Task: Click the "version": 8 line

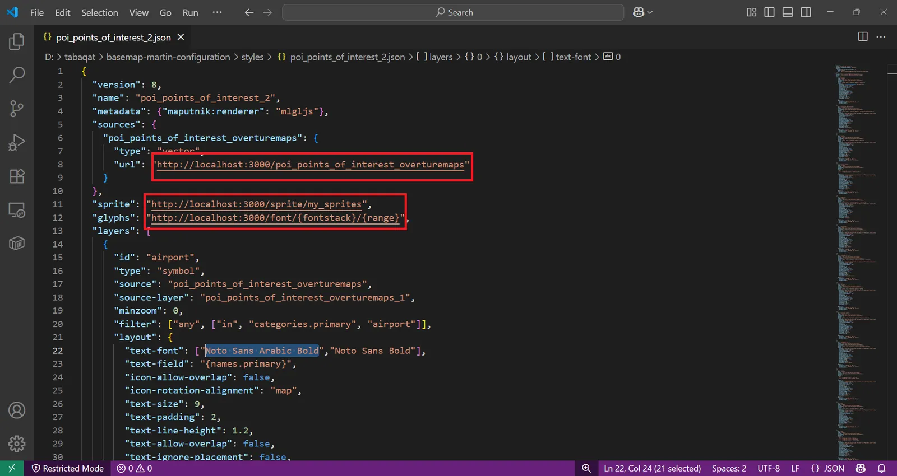Action: pos(127,85)
